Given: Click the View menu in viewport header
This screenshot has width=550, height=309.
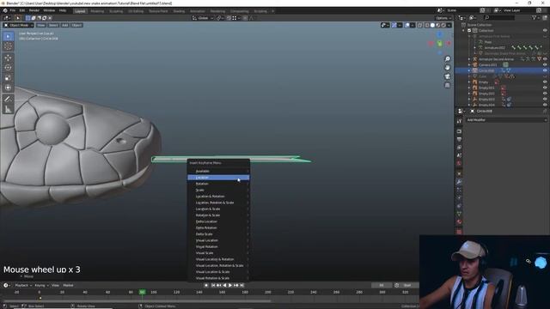Looking at the screenshot, I should click(x=41, y=25).
